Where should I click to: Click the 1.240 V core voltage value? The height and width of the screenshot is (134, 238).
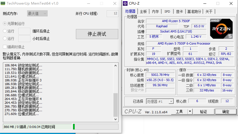point(196,37)
